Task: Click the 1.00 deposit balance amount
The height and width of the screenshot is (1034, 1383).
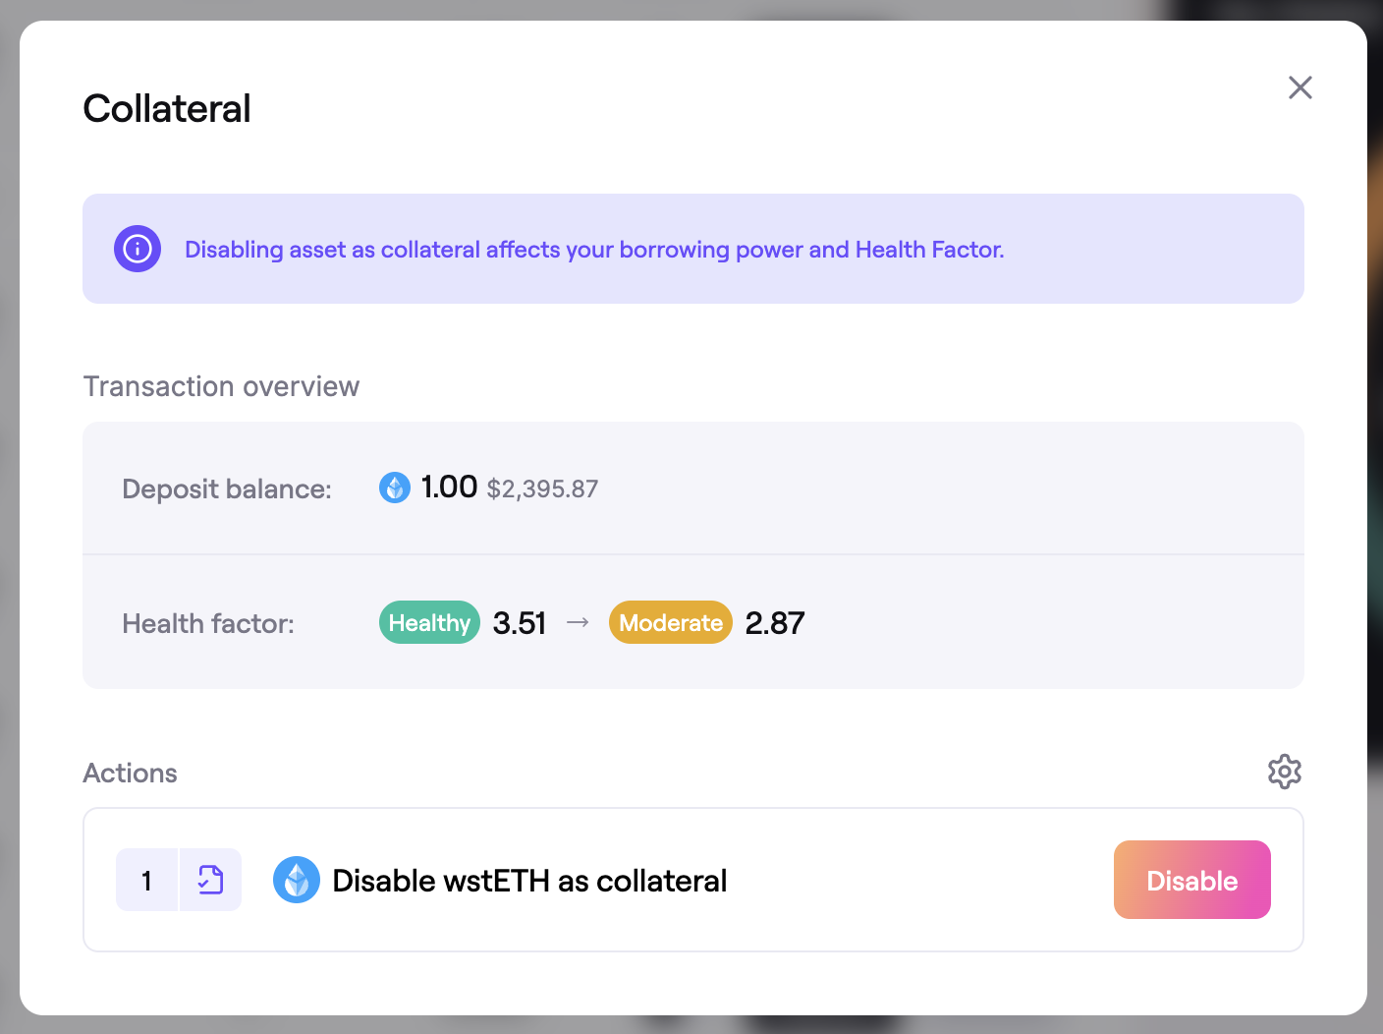Action: (449, 487)
